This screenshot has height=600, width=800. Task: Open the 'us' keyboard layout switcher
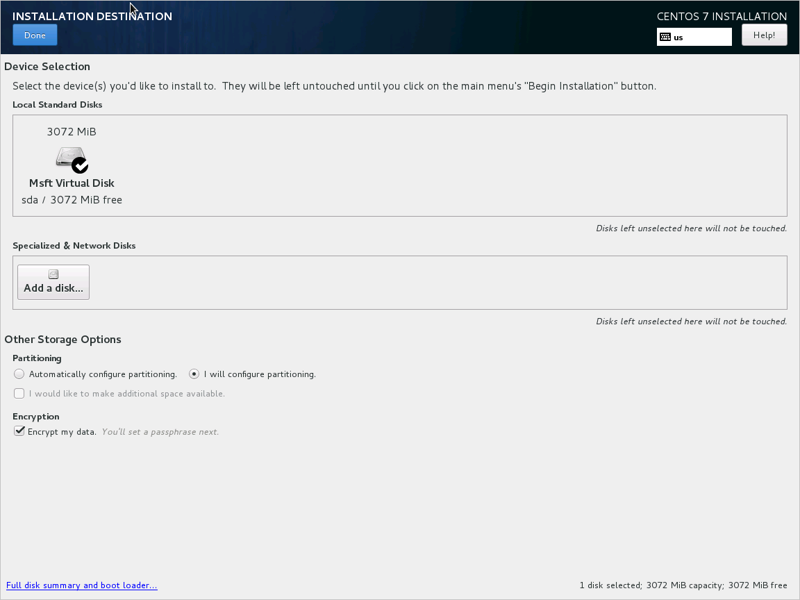[694, 37]
